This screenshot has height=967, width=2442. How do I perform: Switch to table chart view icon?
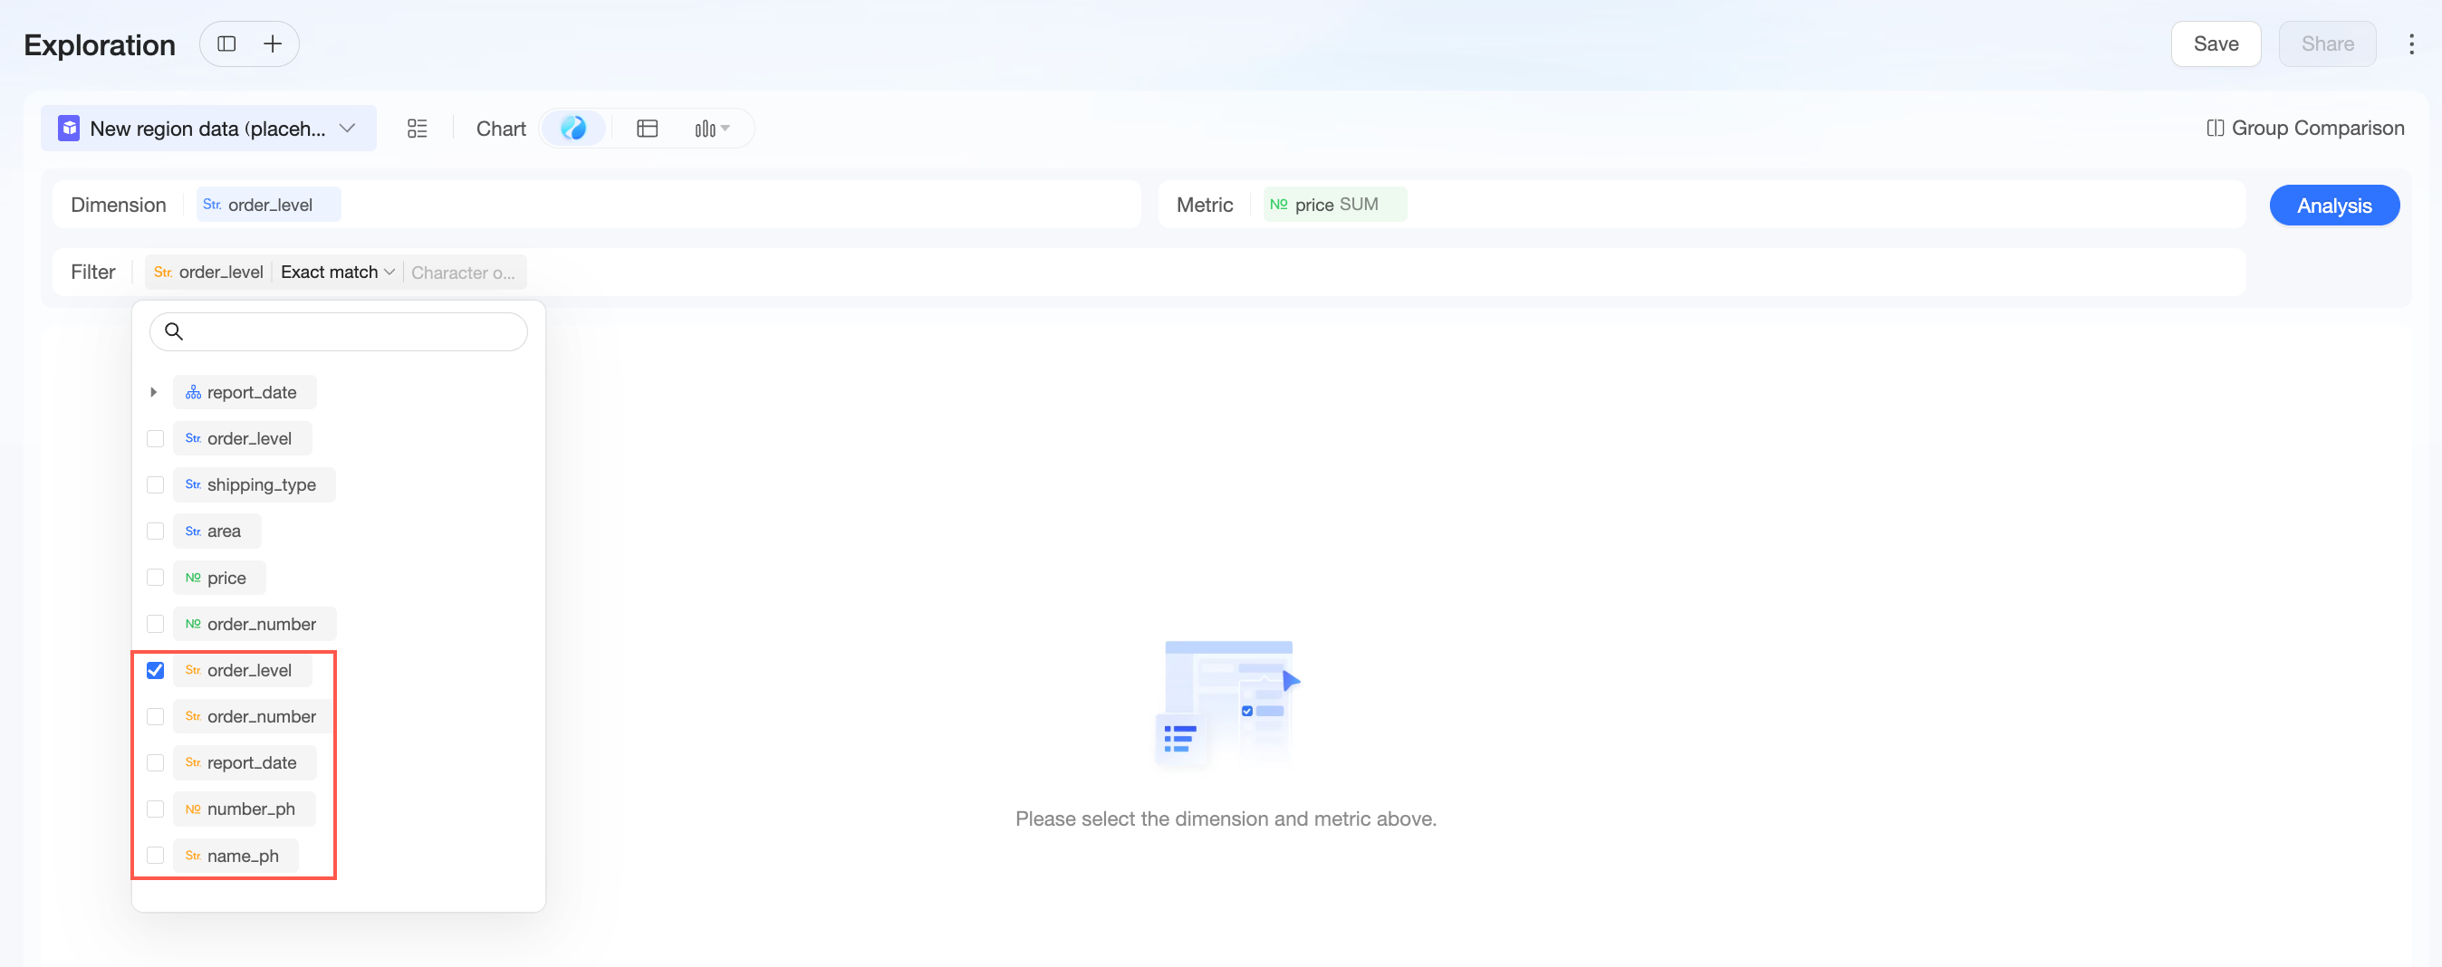pyautogui.click(x=648, y=128)
